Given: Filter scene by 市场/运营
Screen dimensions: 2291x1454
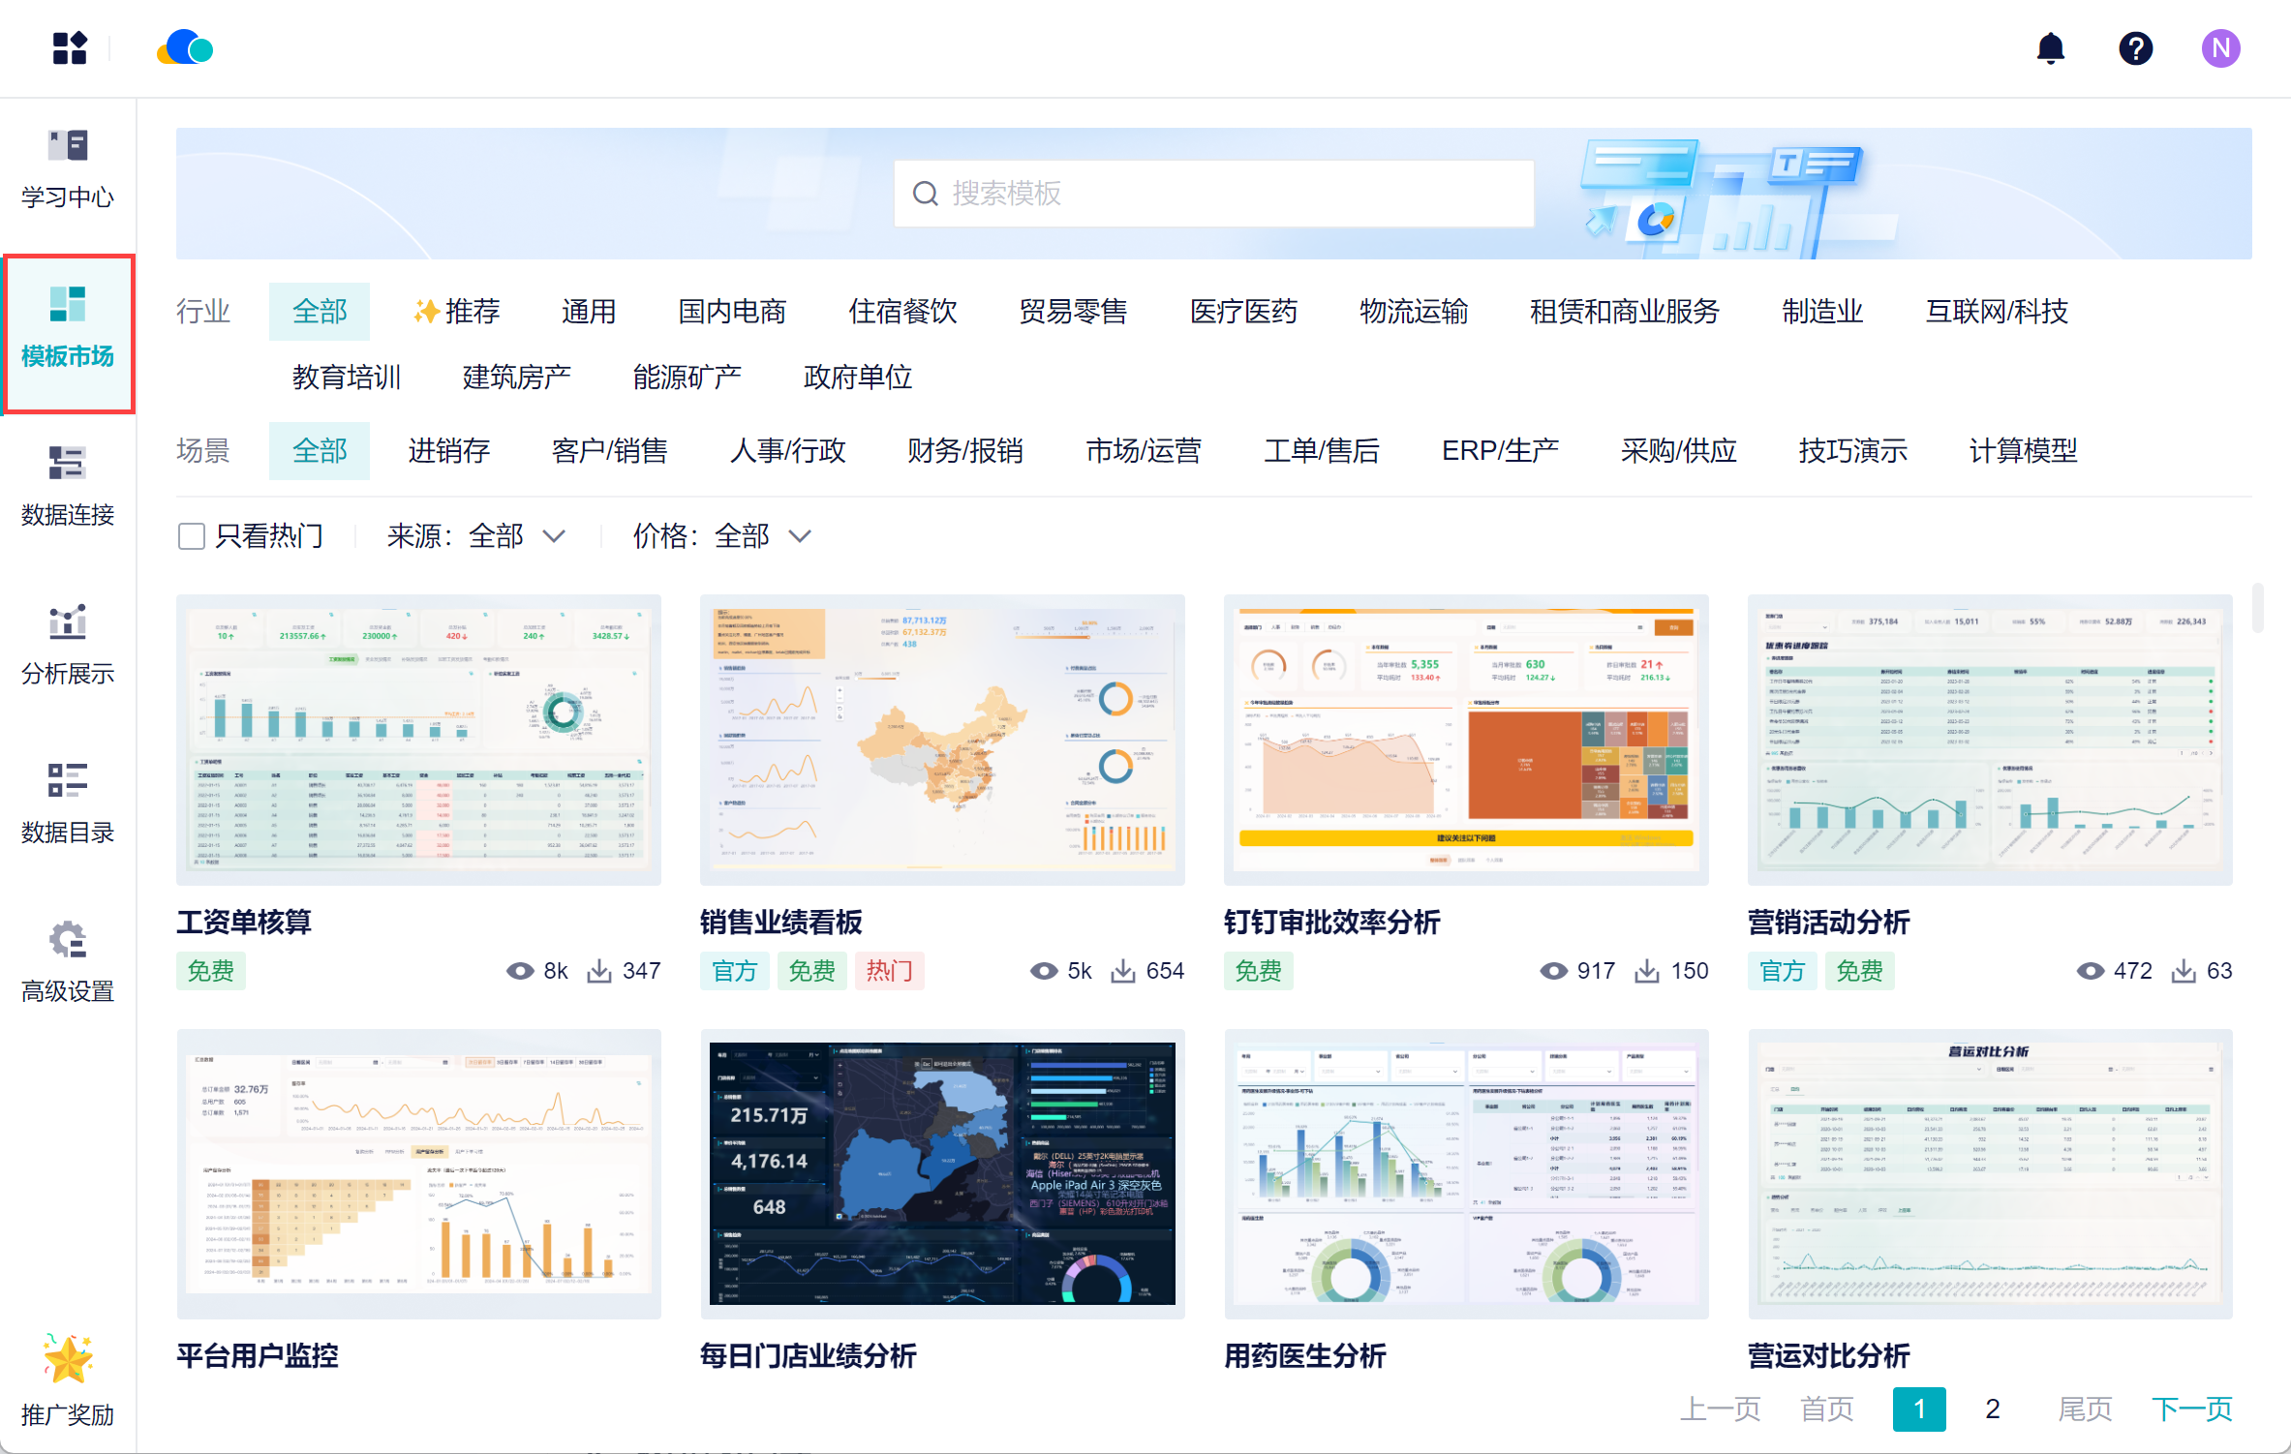Looking at the screenshot, I should (1144, 451).
